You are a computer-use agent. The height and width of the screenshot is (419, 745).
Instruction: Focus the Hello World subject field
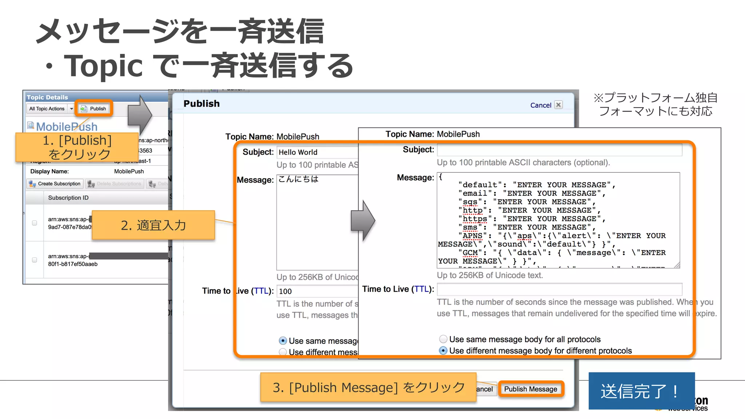click(x=316, y=152)
